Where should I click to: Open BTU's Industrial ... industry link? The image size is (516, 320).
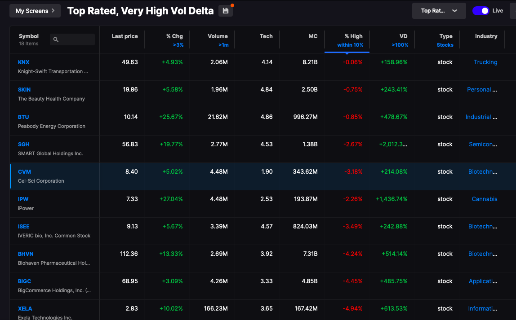[481, 117]
